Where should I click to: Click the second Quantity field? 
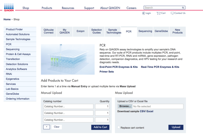point(102,113)
